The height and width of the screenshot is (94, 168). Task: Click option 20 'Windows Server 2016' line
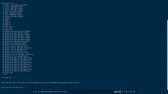pyautogui.click(x=16, y=36)
